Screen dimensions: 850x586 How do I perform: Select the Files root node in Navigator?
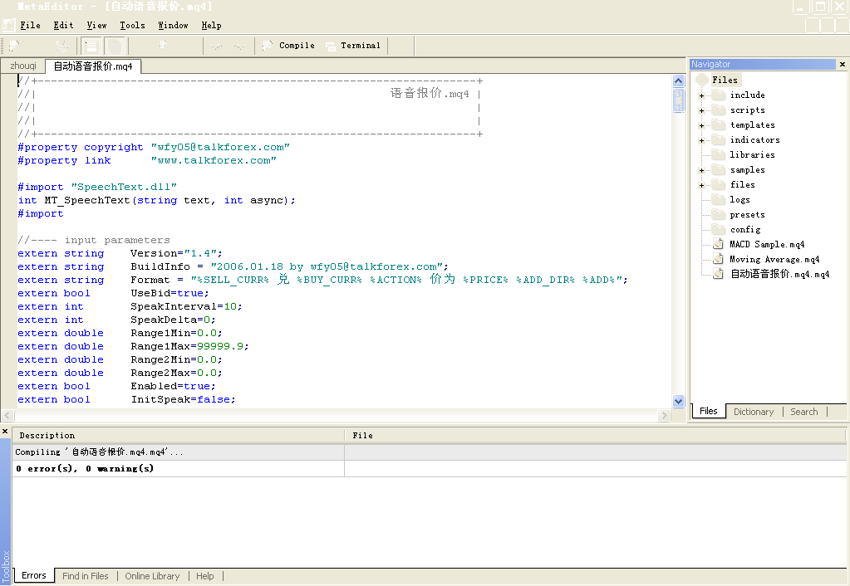(x=725, y=80)
